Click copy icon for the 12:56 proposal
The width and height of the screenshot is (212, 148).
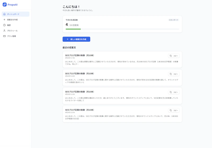[x=171, y=92]
